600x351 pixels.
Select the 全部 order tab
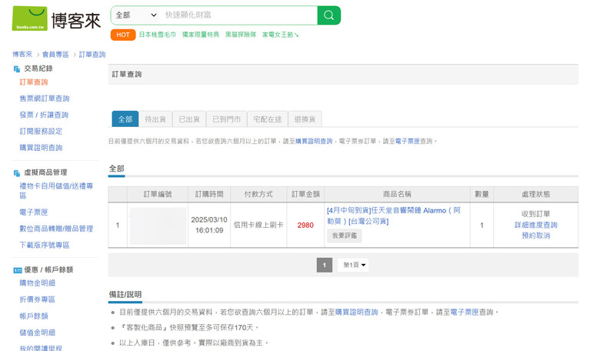(125, 119)
